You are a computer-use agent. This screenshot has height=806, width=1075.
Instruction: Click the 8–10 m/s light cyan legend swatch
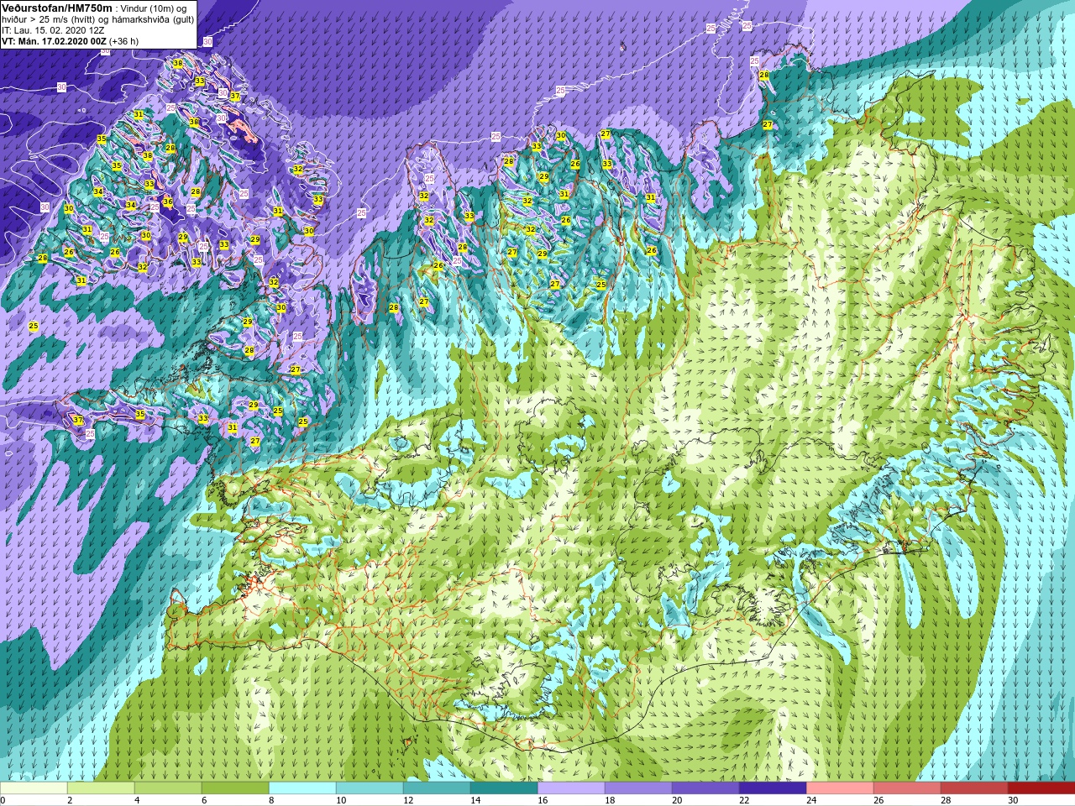click(x=302, y=788)
